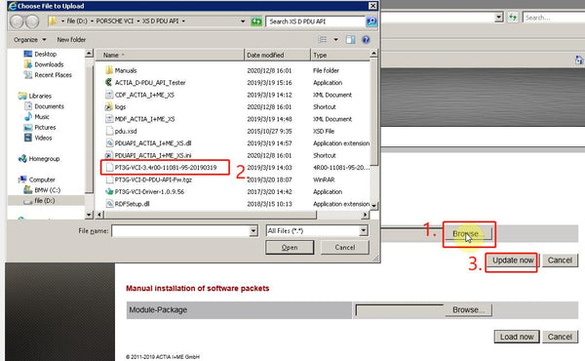Image resolution: width=585 pixels, height=361 pixels.
Task: Select the Downloads icon in navigation pane
Action: [x=28, y=64]
